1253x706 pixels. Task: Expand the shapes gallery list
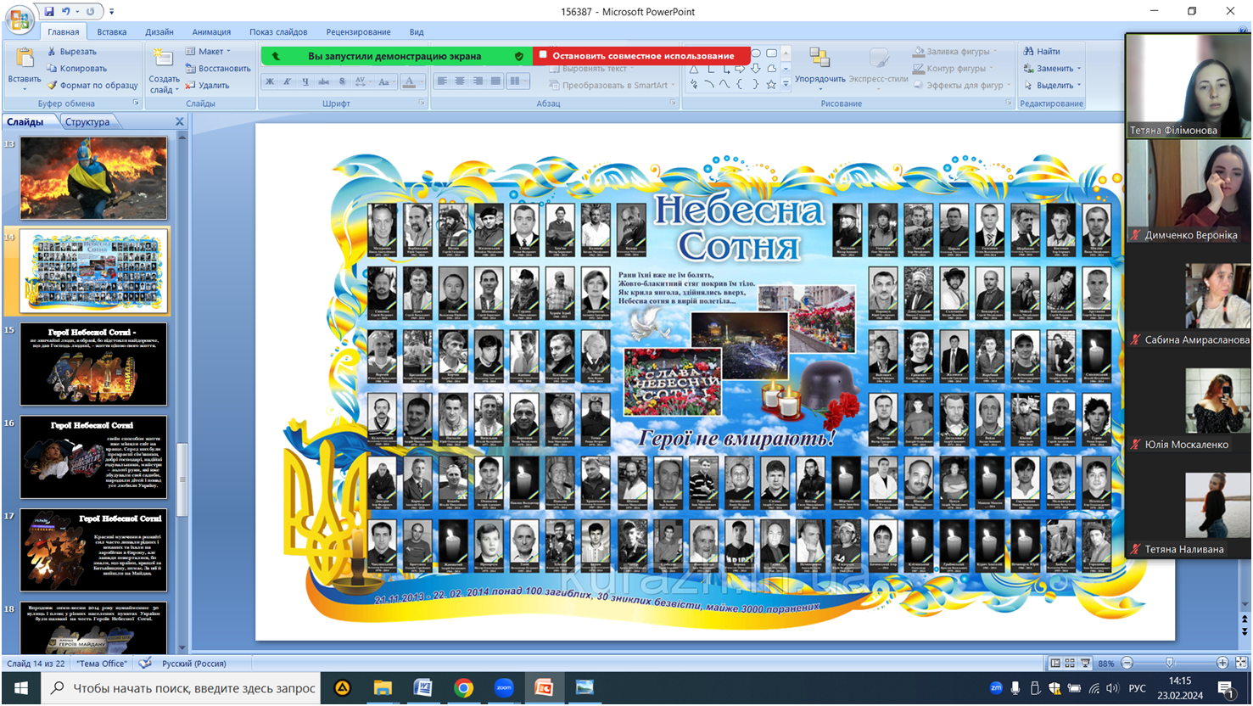[x=786, y=84]
